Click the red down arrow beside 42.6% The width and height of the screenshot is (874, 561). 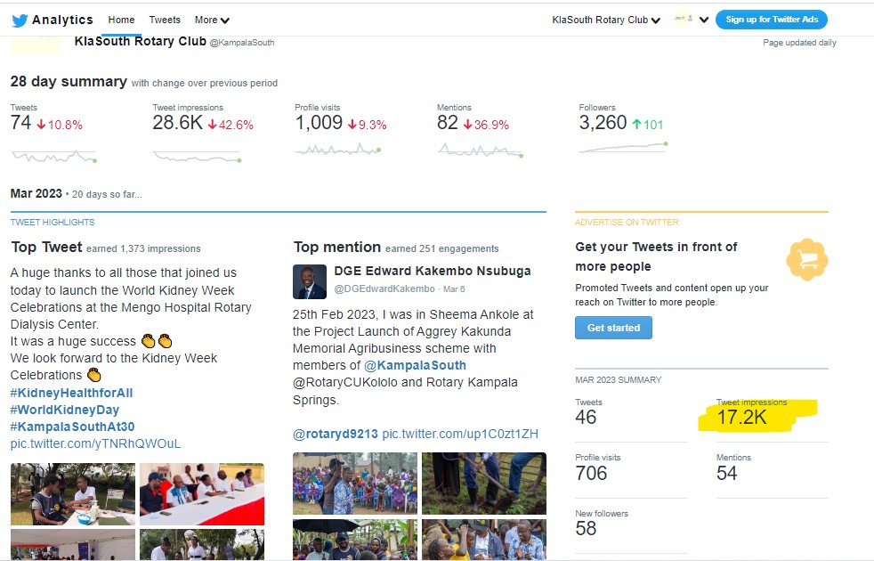tap(213, 125)
